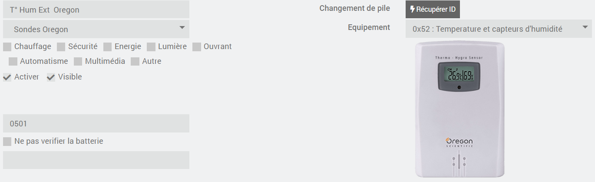
Task: Check the Sécurité category box
Action: tap(61, 47)
